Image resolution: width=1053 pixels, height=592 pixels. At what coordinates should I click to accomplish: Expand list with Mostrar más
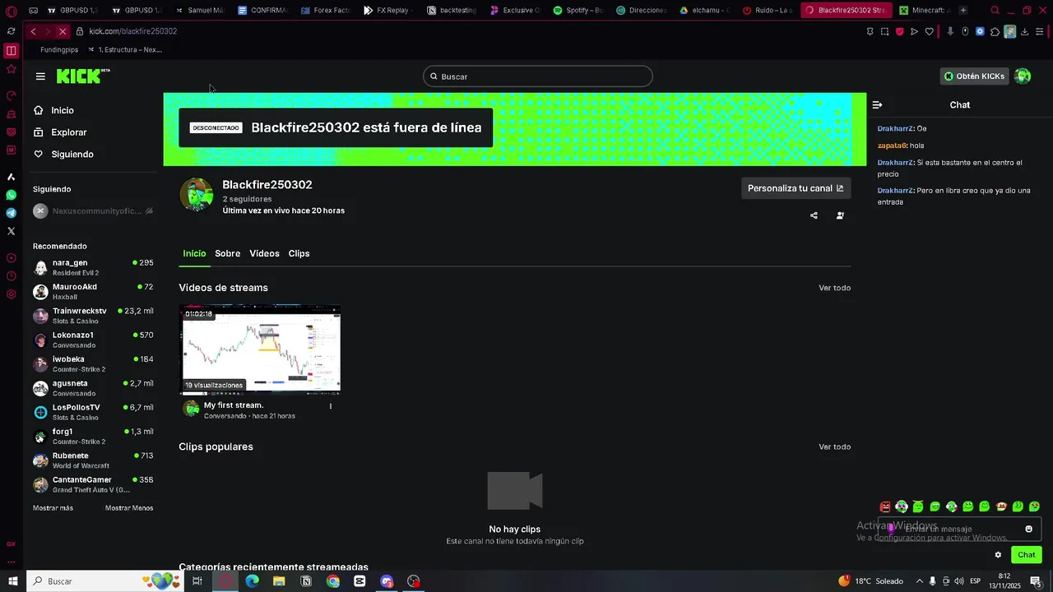(53, 508)
